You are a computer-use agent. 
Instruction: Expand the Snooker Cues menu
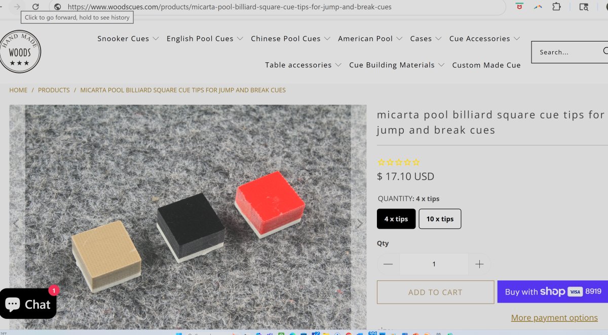(x=128, y=38)
